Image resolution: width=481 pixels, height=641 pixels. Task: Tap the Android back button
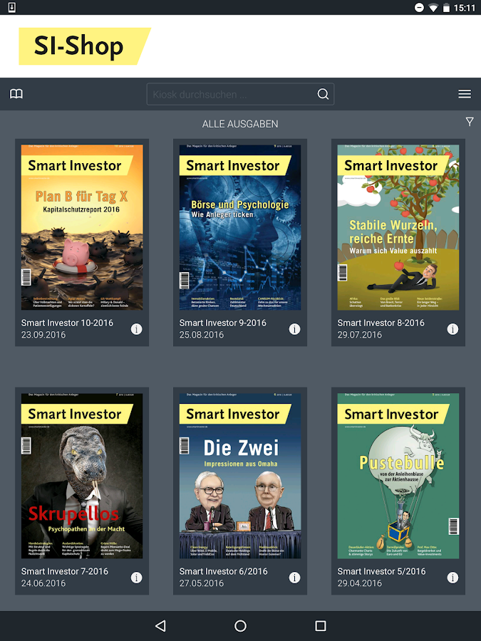(160, 626)
